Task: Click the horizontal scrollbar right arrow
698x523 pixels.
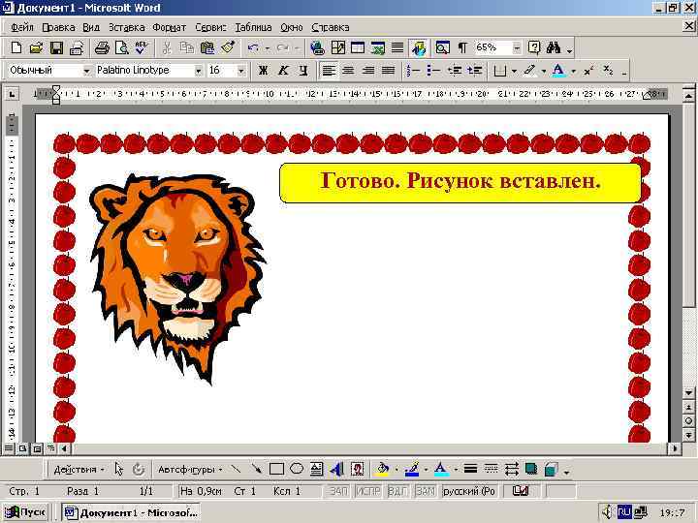Action: pyautogui.click(x=675, y=448)
